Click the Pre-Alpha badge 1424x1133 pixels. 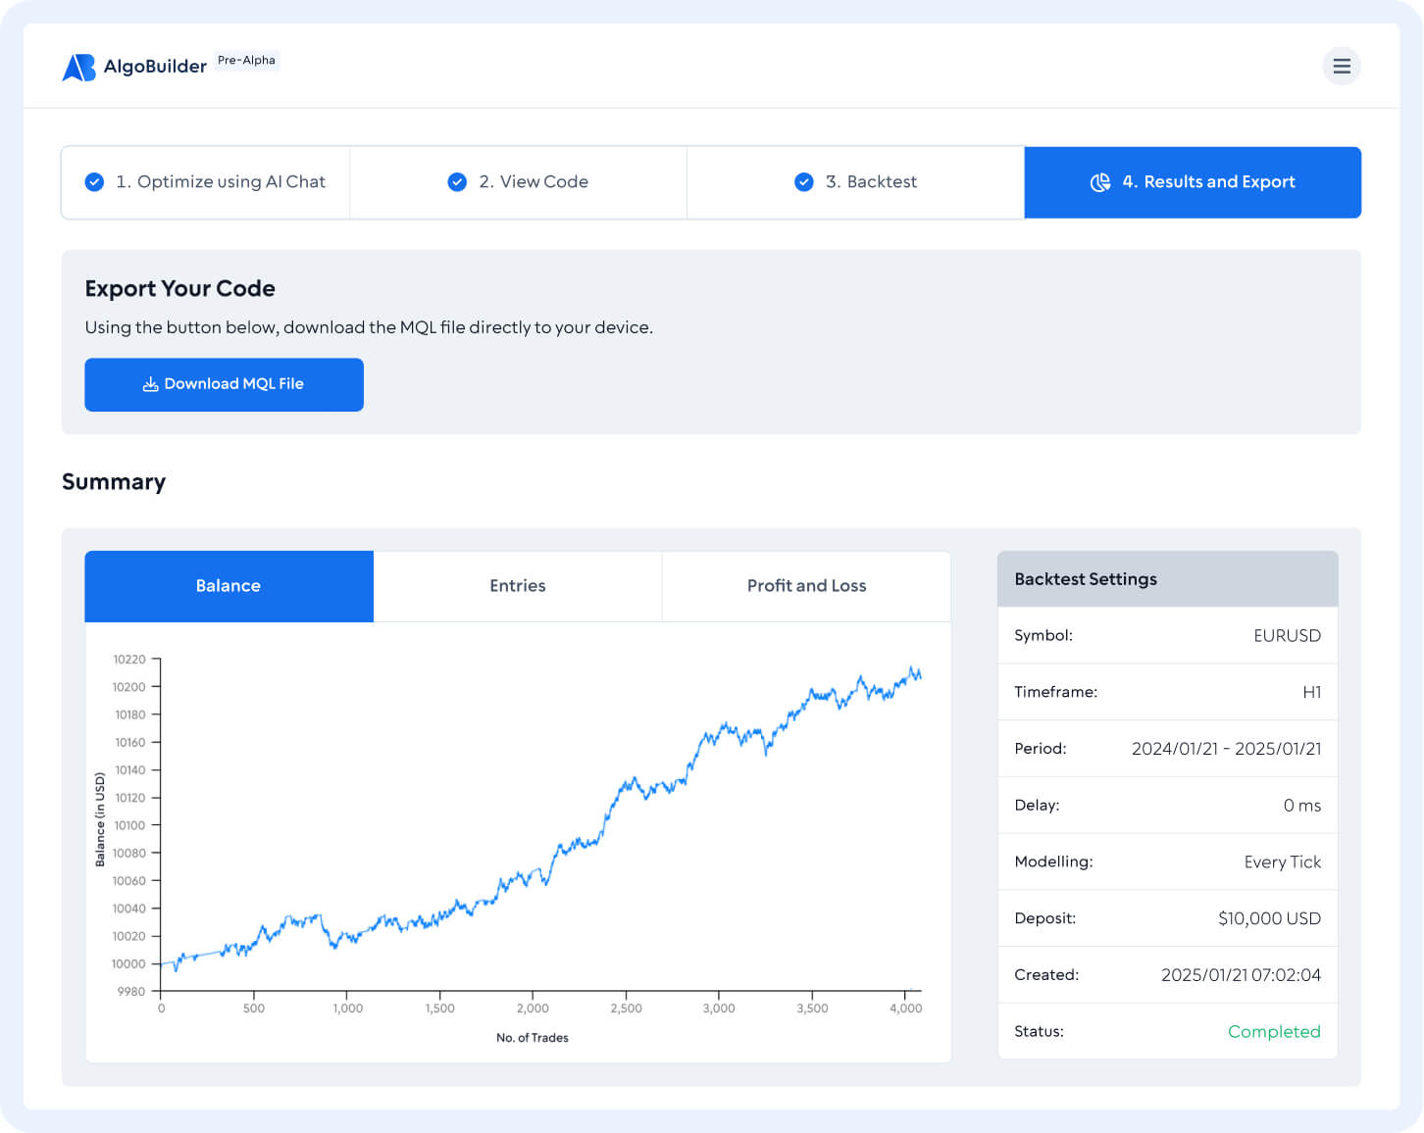point(245,60)
